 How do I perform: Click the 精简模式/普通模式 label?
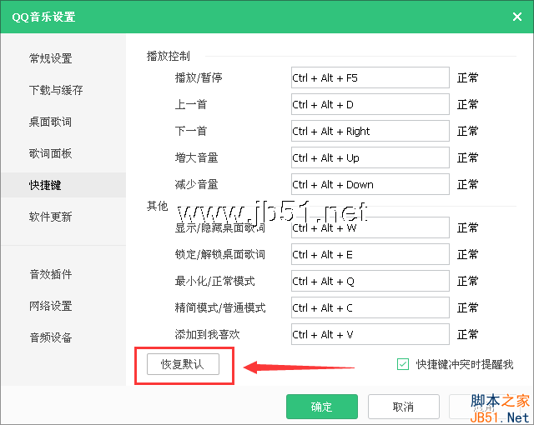click(x=220, y=307)
